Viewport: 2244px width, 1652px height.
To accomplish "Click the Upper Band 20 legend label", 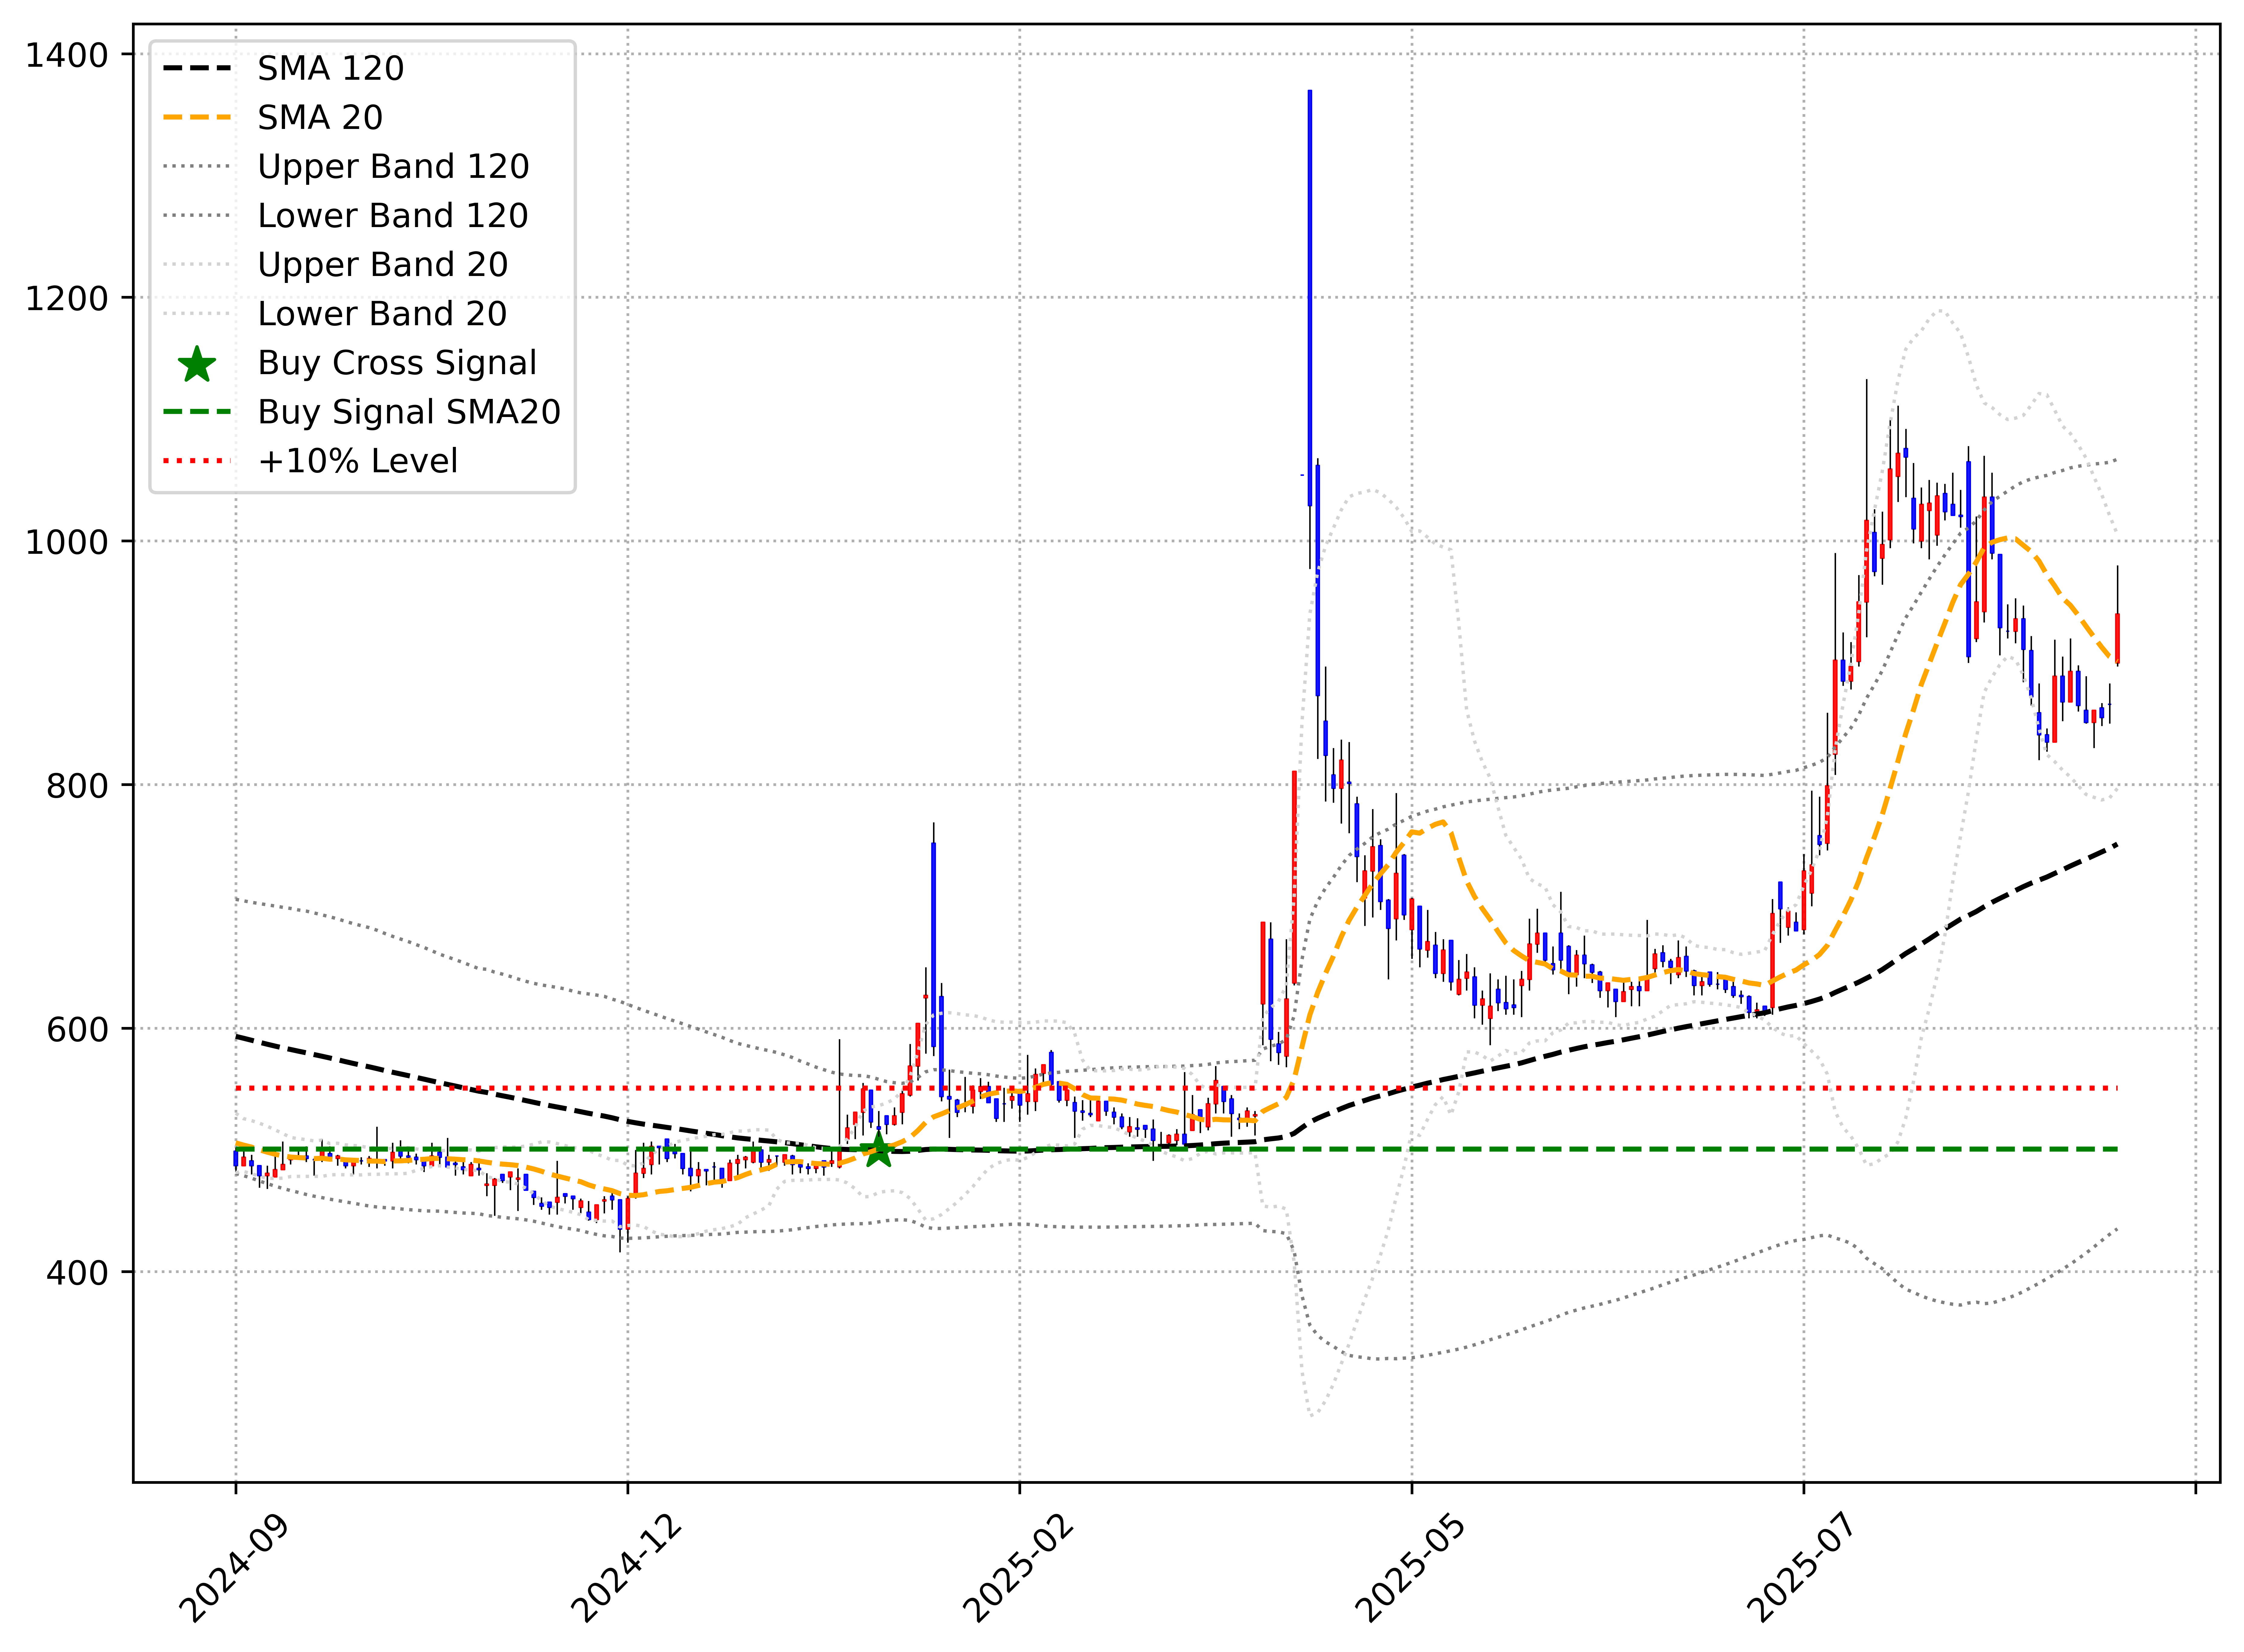I will point(383,264).
